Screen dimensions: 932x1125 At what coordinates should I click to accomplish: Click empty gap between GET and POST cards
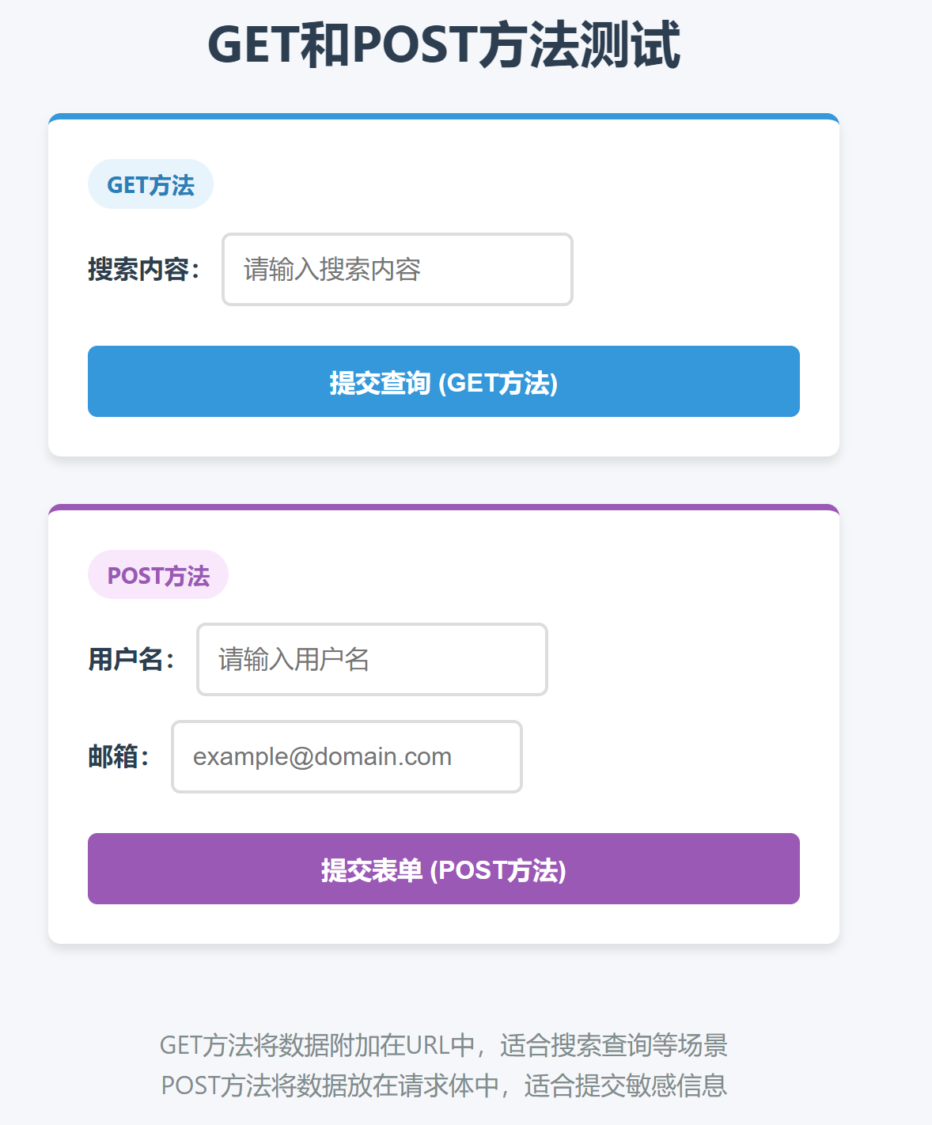(x=444, y=480)
